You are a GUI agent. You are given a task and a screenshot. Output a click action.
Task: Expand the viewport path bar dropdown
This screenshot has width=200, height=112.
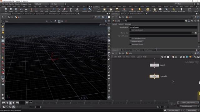click(92, 17)
